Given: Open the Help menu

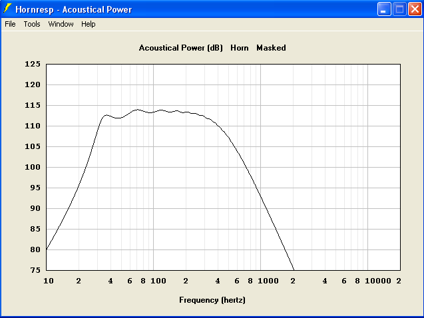Looking at the screenshot, I should coord(89,24).
